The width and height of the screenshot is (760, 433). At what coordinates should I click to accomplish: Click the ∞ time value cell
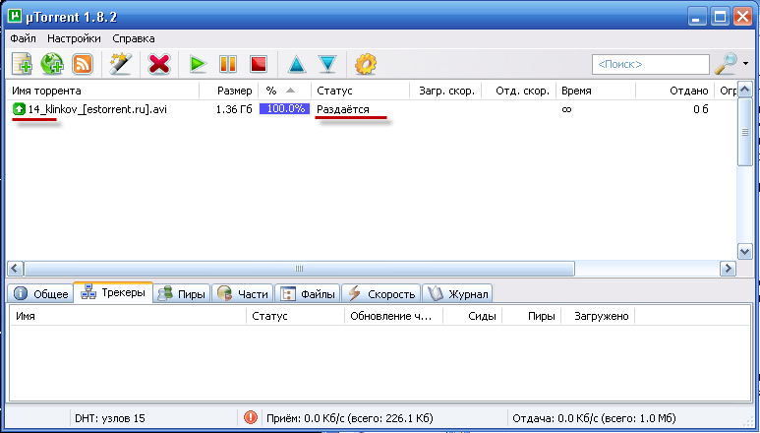566,109
